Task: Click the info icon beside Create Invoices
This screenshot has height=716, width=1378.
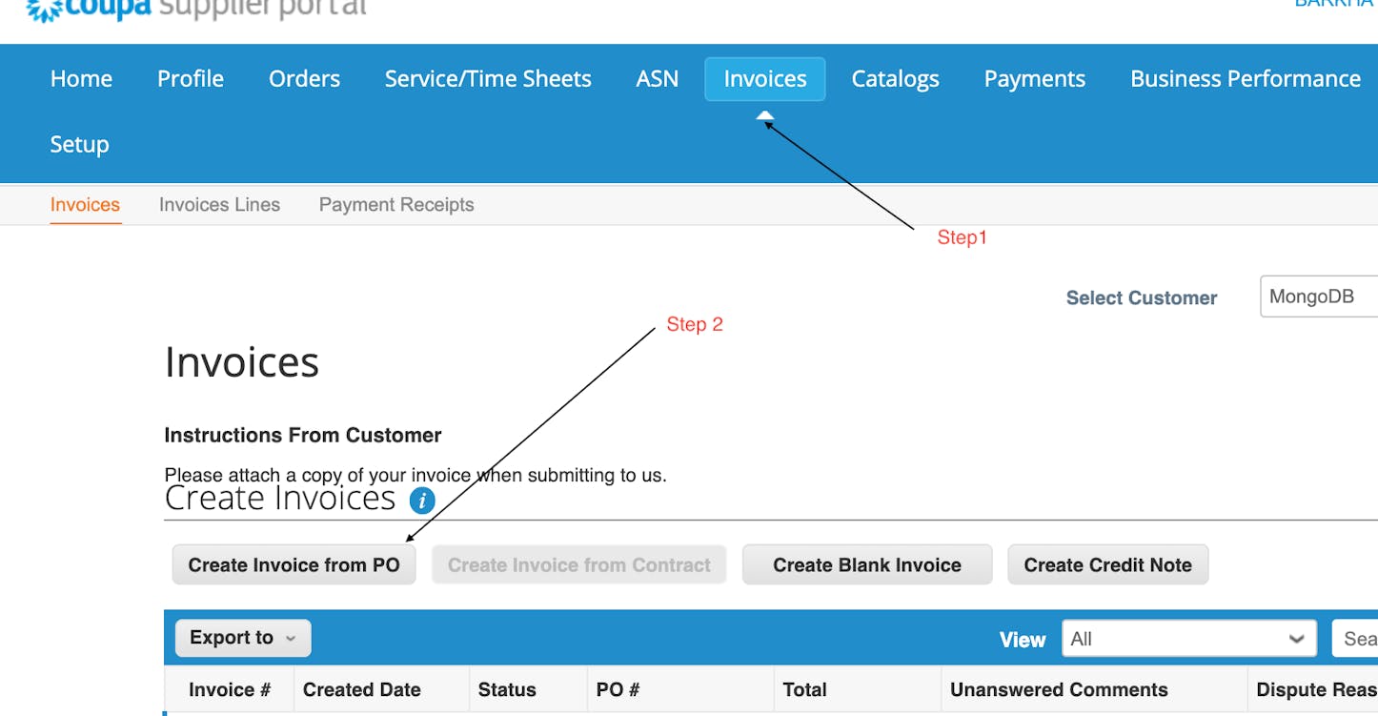Action: click(421, 500)
